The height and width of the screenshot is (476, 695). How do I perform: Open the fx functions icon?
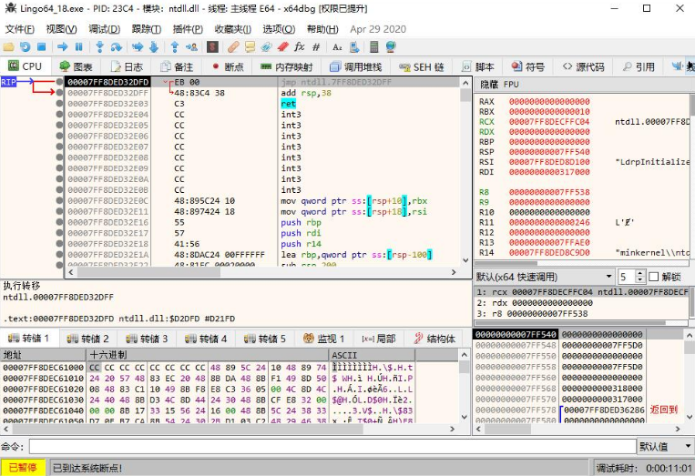[x=299, y=46]
